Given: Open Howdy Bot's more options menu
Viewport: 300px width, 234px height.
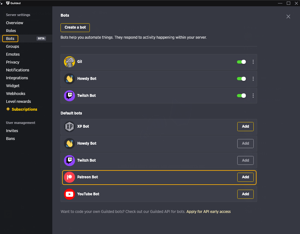Looking at the screenshot, I should 253,79.
